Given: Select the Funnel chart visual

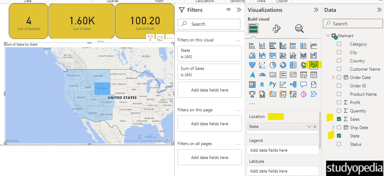Looking at the screenshot, I should (x=252, y=65).
